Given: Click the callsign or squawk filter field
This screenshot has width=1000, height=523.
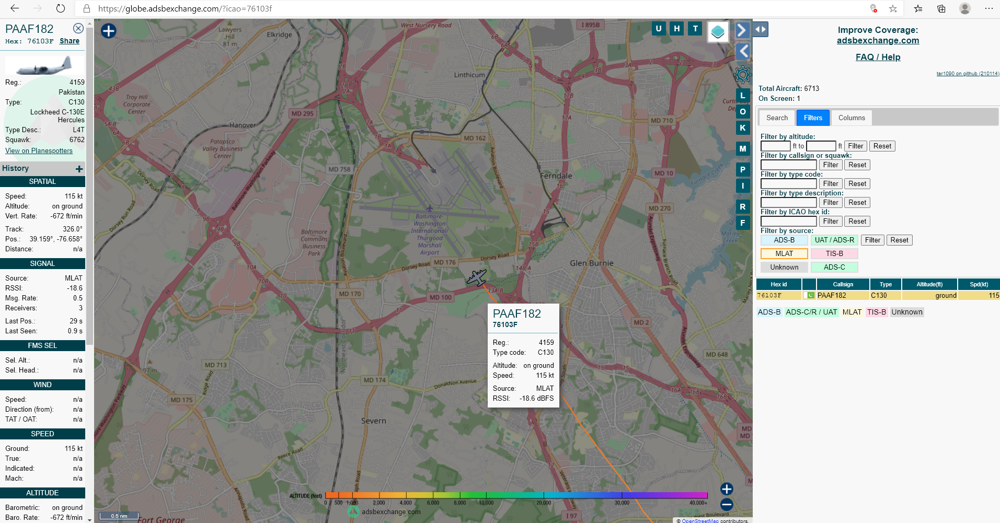Looking at the screenshot, I should [788, 165].
